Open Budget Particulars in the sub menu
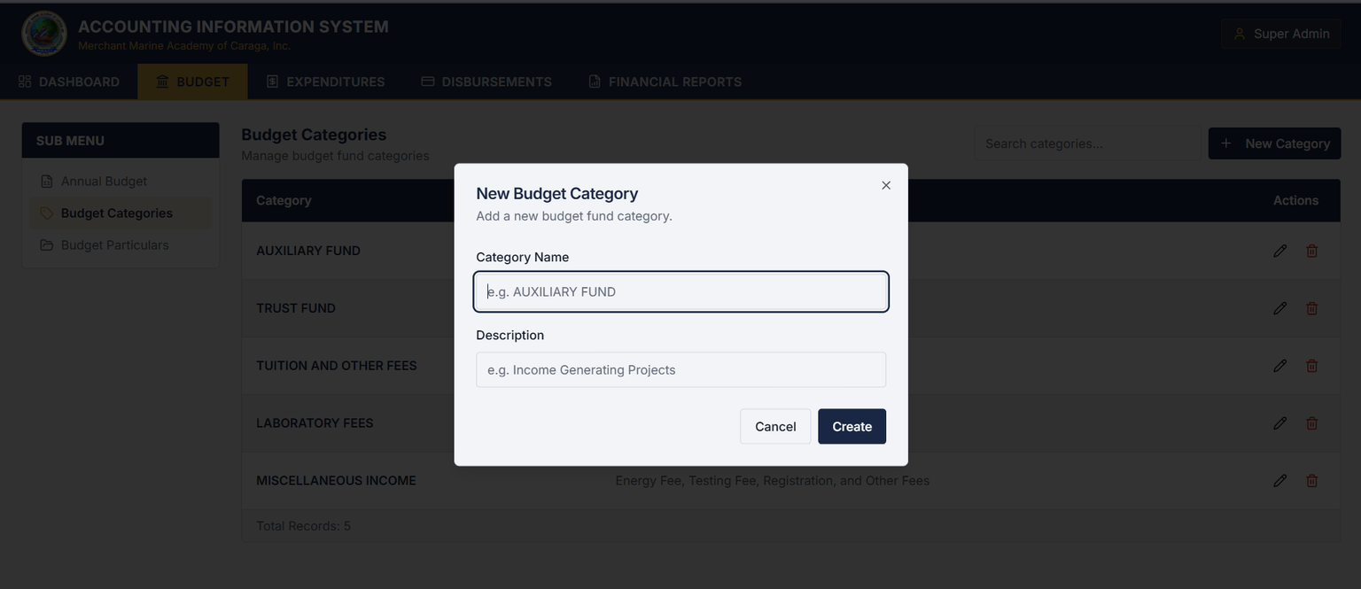 121,245
